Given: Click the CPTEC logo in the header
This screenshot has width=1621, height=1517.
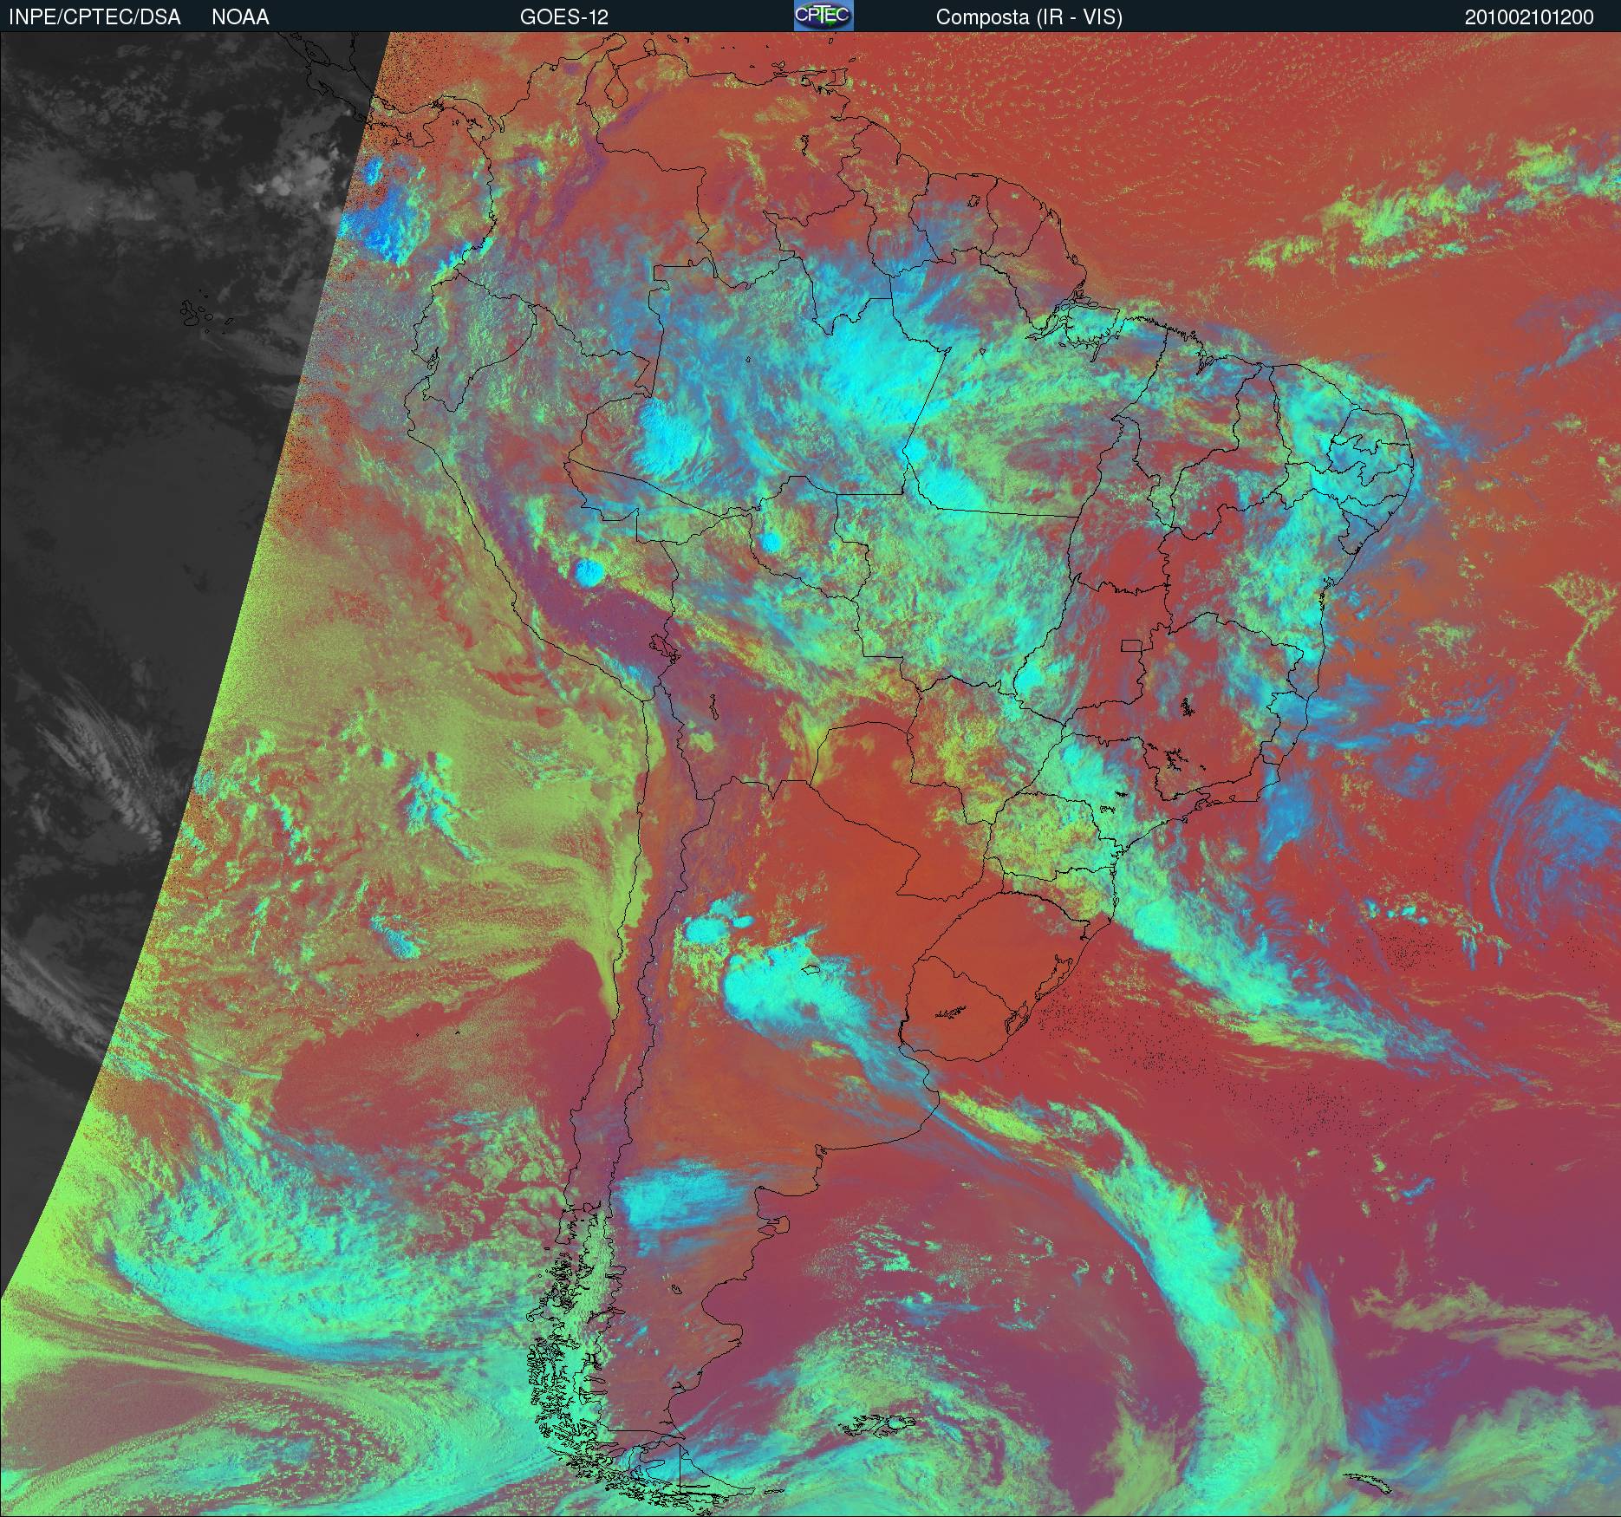Looking at the screenshot, I should pos(824,16).
